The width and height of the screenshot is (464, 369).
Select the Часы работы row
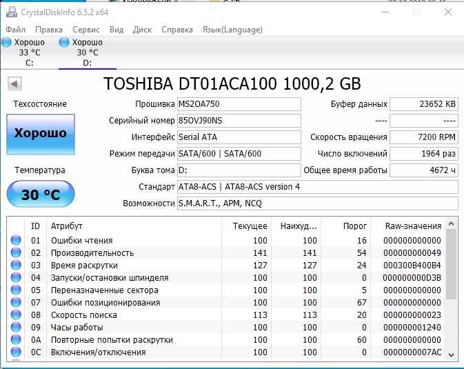(x=226, y=327)
